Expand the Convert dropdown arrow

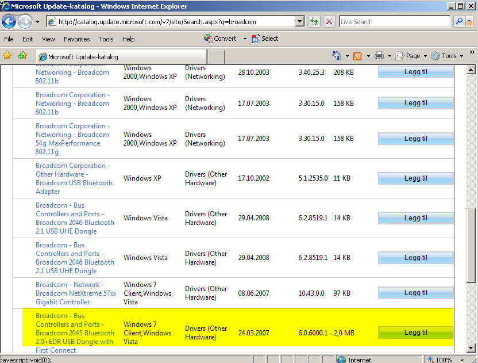[245, 39]
